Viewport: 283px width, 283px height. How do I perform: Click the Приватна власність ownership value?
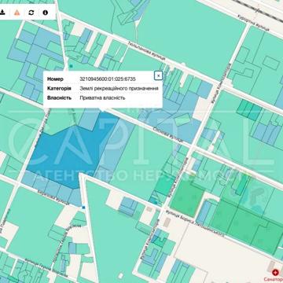click(102, 97)
